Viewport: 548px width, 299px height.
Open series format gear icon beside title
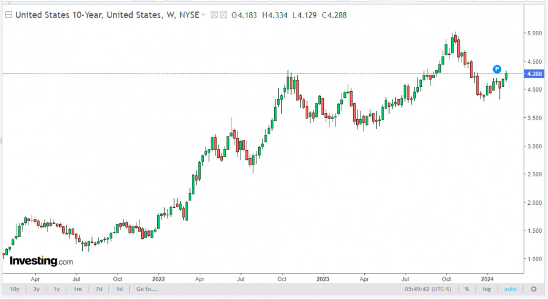click(x=223, y=15)
